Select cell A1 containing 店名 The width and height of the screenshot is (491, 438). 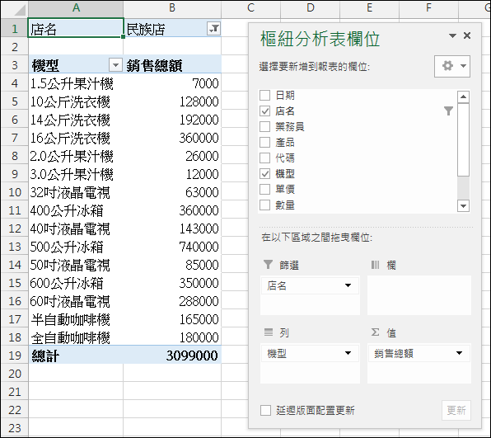tap(76, 29)
